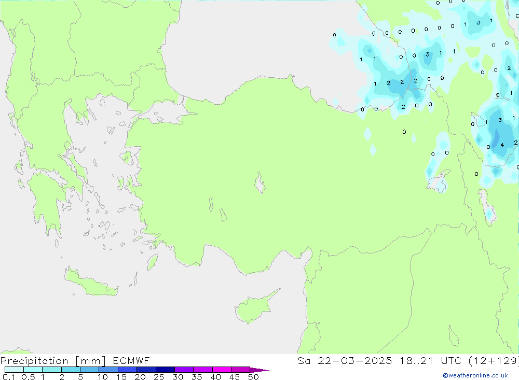This screenshot has width=519, height=380.
Task: Click the '20' legend scale label
Action: [140, 377]
